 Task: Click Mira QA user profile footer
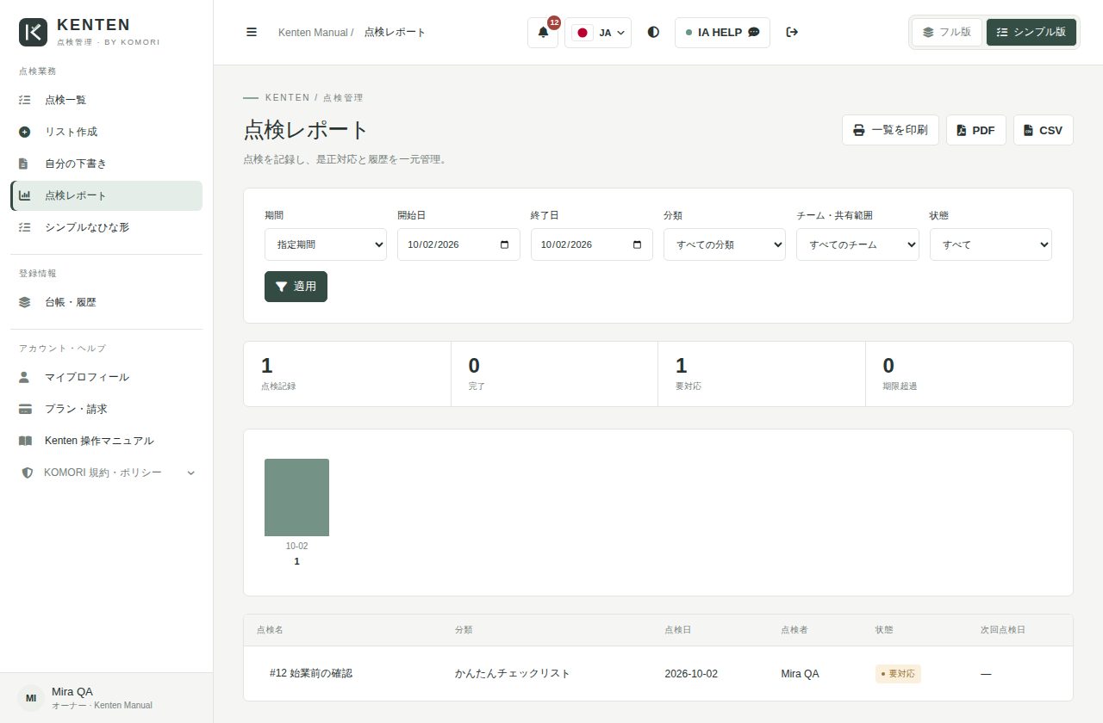[107, 698]
